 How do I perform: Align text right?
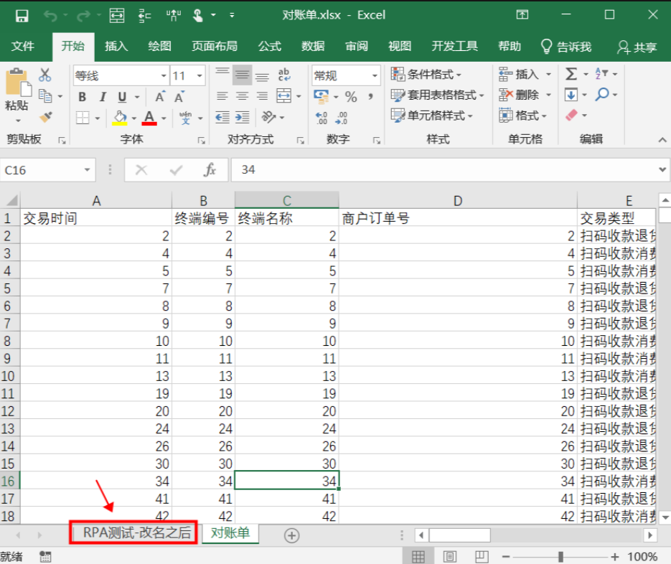[262, 96]
